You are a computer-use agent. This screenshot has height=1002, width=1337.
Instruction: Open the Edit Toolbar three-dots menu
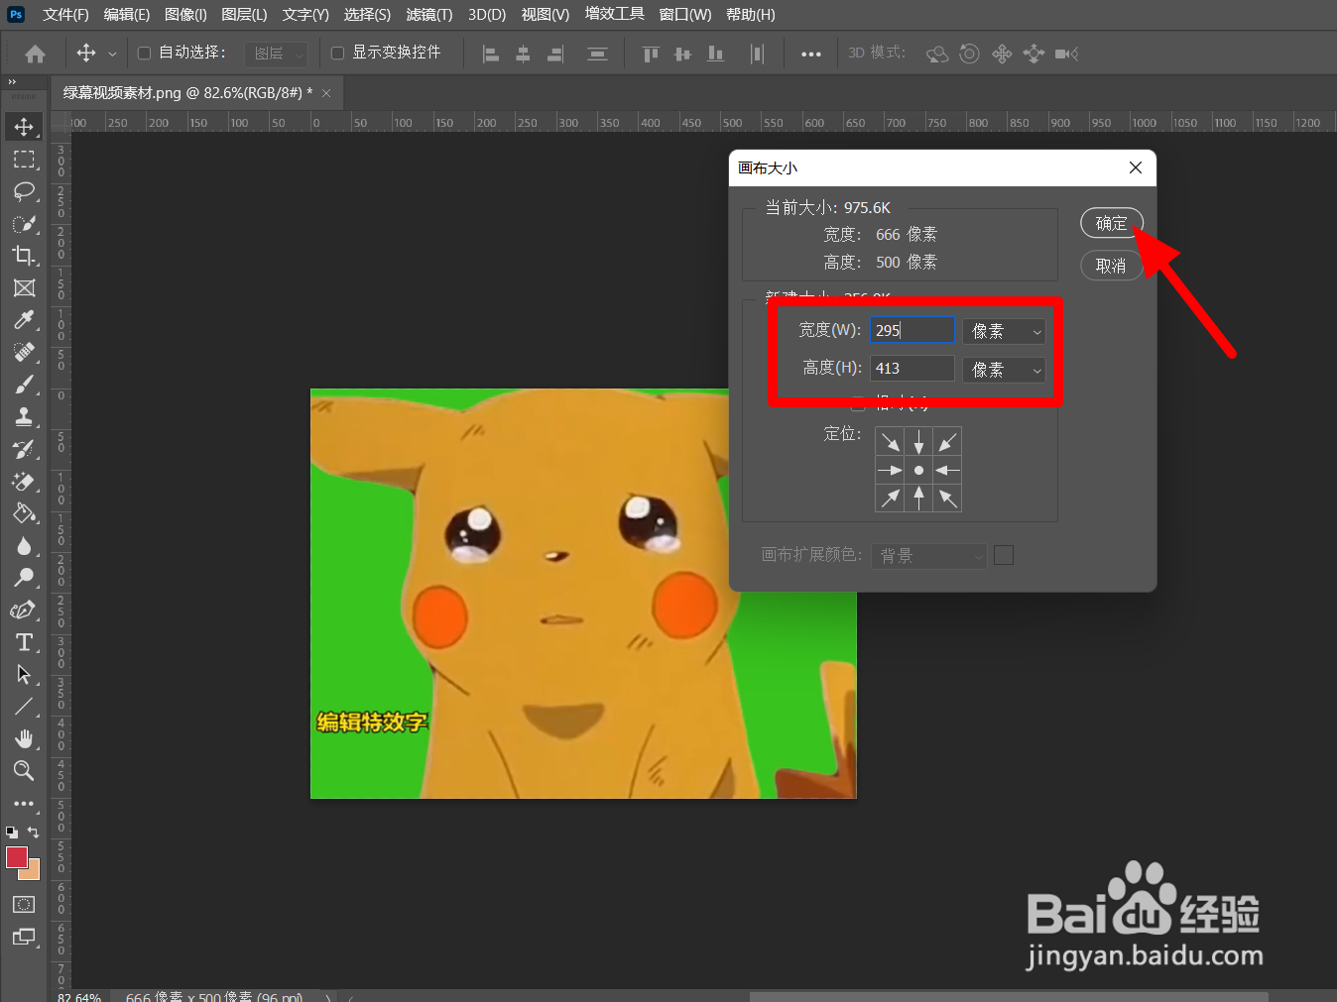24,804
